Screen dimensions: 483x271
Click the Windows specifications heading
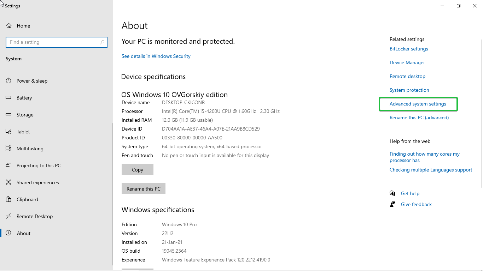click(x=158, y=210)
